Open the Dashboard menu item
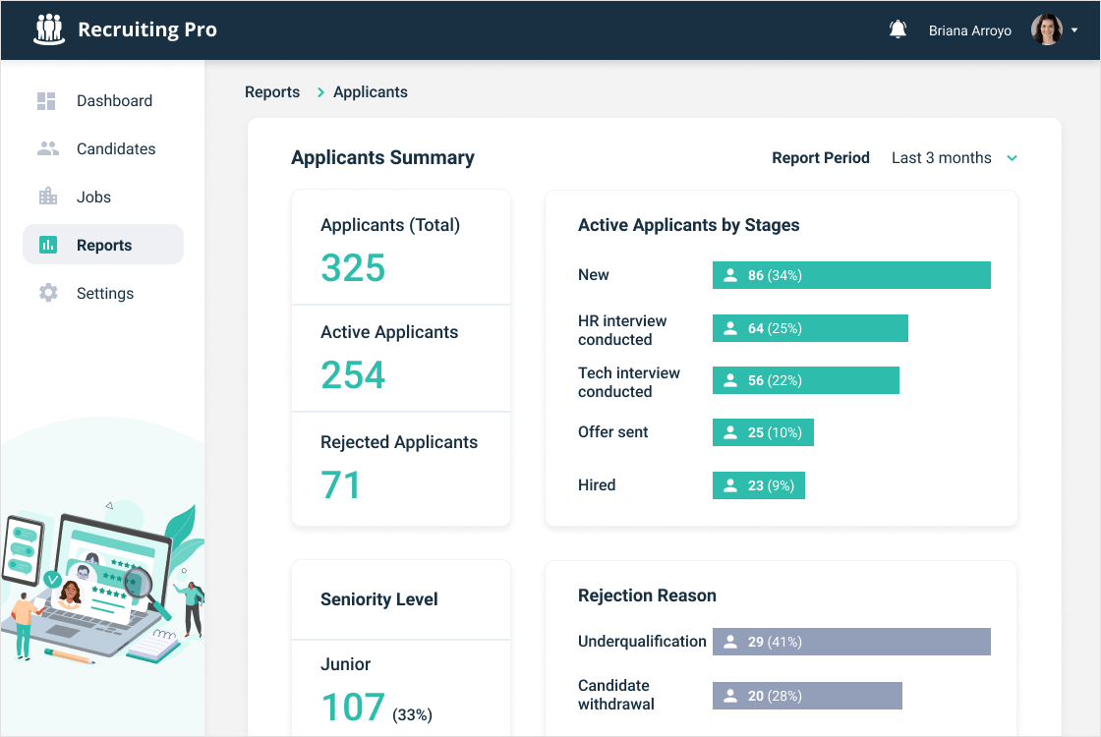1101x737 pixels. (114, 101)
